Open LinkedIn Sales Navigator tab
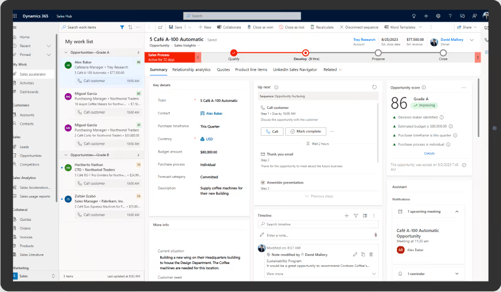The width and height of the screenshot is (501, 292). [295, 70]
